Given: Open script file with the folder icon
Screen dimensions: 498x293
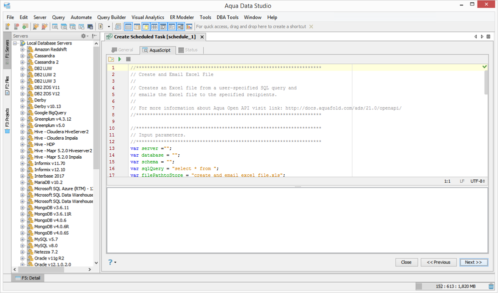Looking at the screenshot, I should coord(111,59).
